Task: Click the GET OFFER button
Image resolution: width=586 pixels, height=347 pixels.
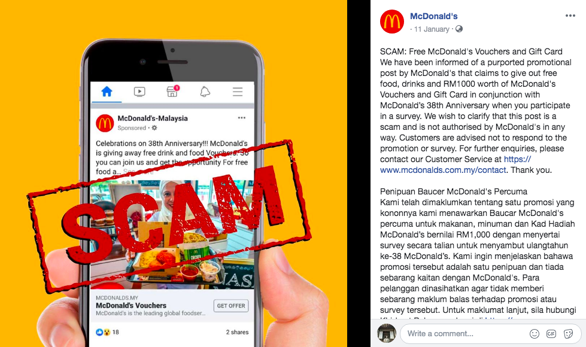Action: (231, 306)
